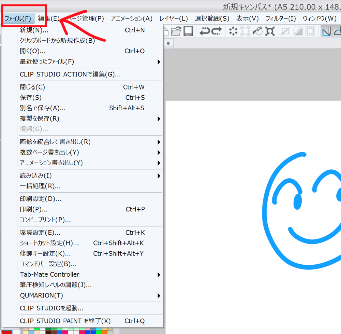
Task: Expand 読み込み(I) submenu
Action: point(91,176)
